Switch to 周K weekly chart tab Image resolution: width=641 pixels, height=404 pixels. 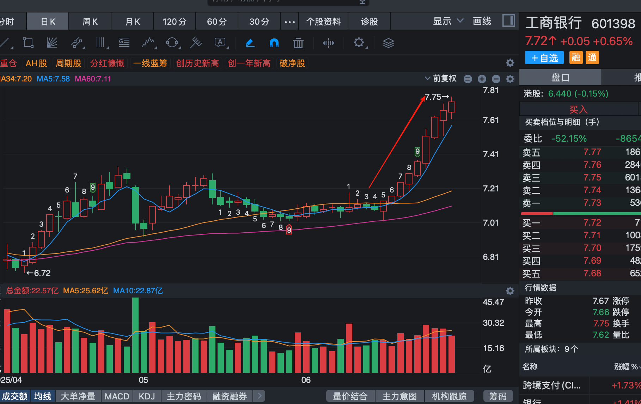[90, 22]
